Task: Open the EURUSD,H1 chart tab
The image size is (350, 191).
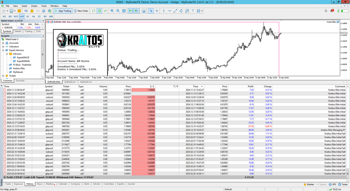Action: 70,82
